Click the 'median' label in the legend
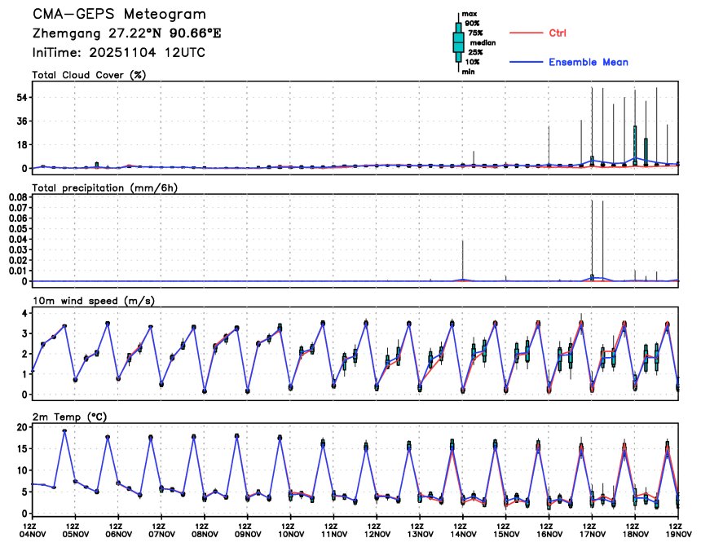701x547 pixels. click(x=482, y=42)
